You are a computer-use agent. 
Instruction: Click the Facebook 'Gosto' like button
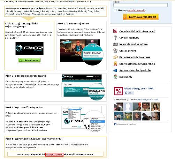point(129,93)
